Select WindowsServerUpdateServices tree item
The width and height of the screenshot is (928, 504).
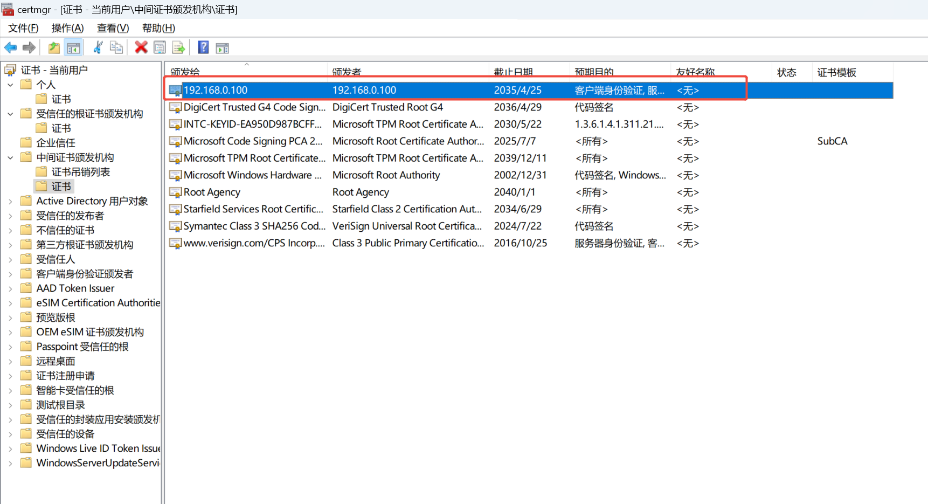(x=98, y=463)
